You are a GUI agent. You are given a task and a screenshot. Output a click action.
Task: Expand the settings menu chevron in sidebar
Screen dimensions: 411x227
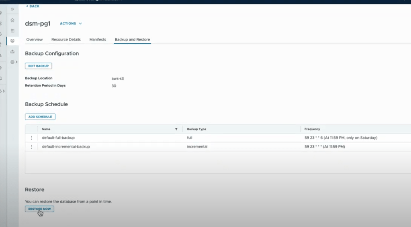(16, 62)
